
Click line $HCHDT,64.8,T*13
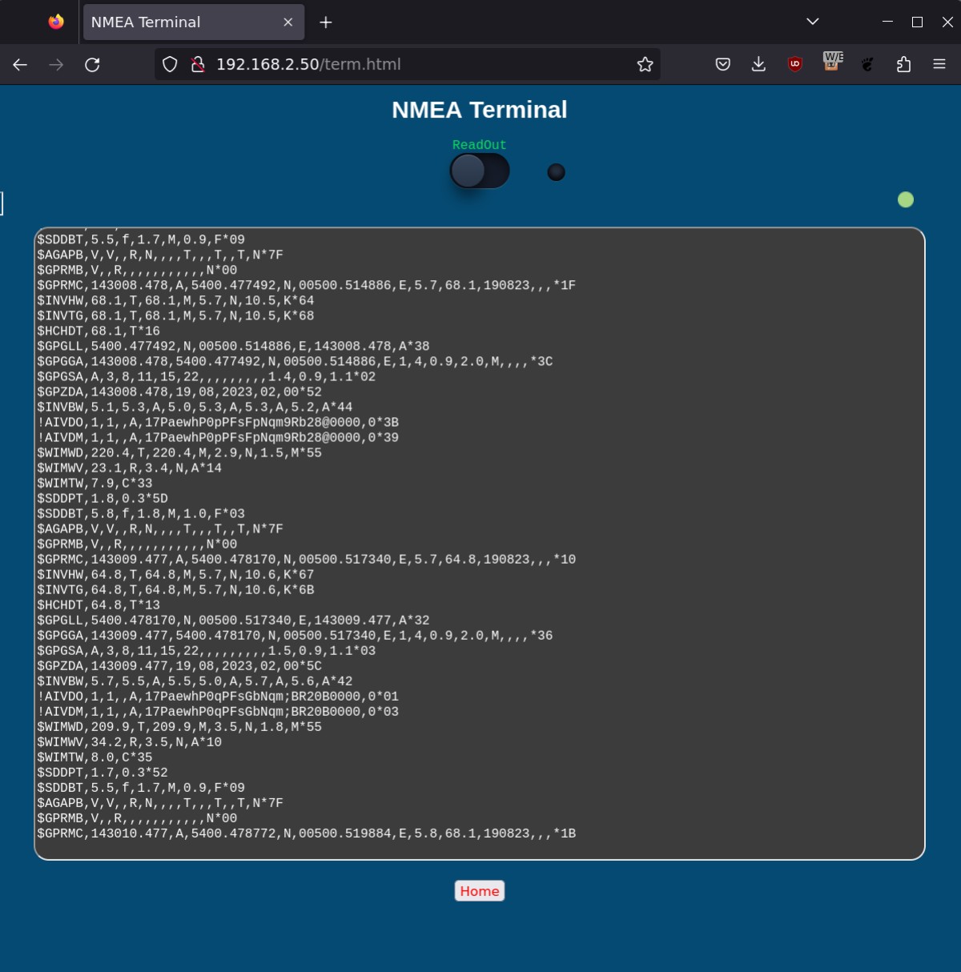[x=99, y=605]
